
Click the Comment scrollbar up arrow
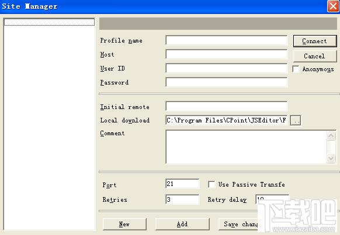[x=331, y=136]
